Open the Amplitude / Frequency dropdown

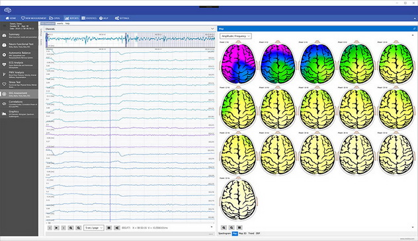[x=235, y=36]
